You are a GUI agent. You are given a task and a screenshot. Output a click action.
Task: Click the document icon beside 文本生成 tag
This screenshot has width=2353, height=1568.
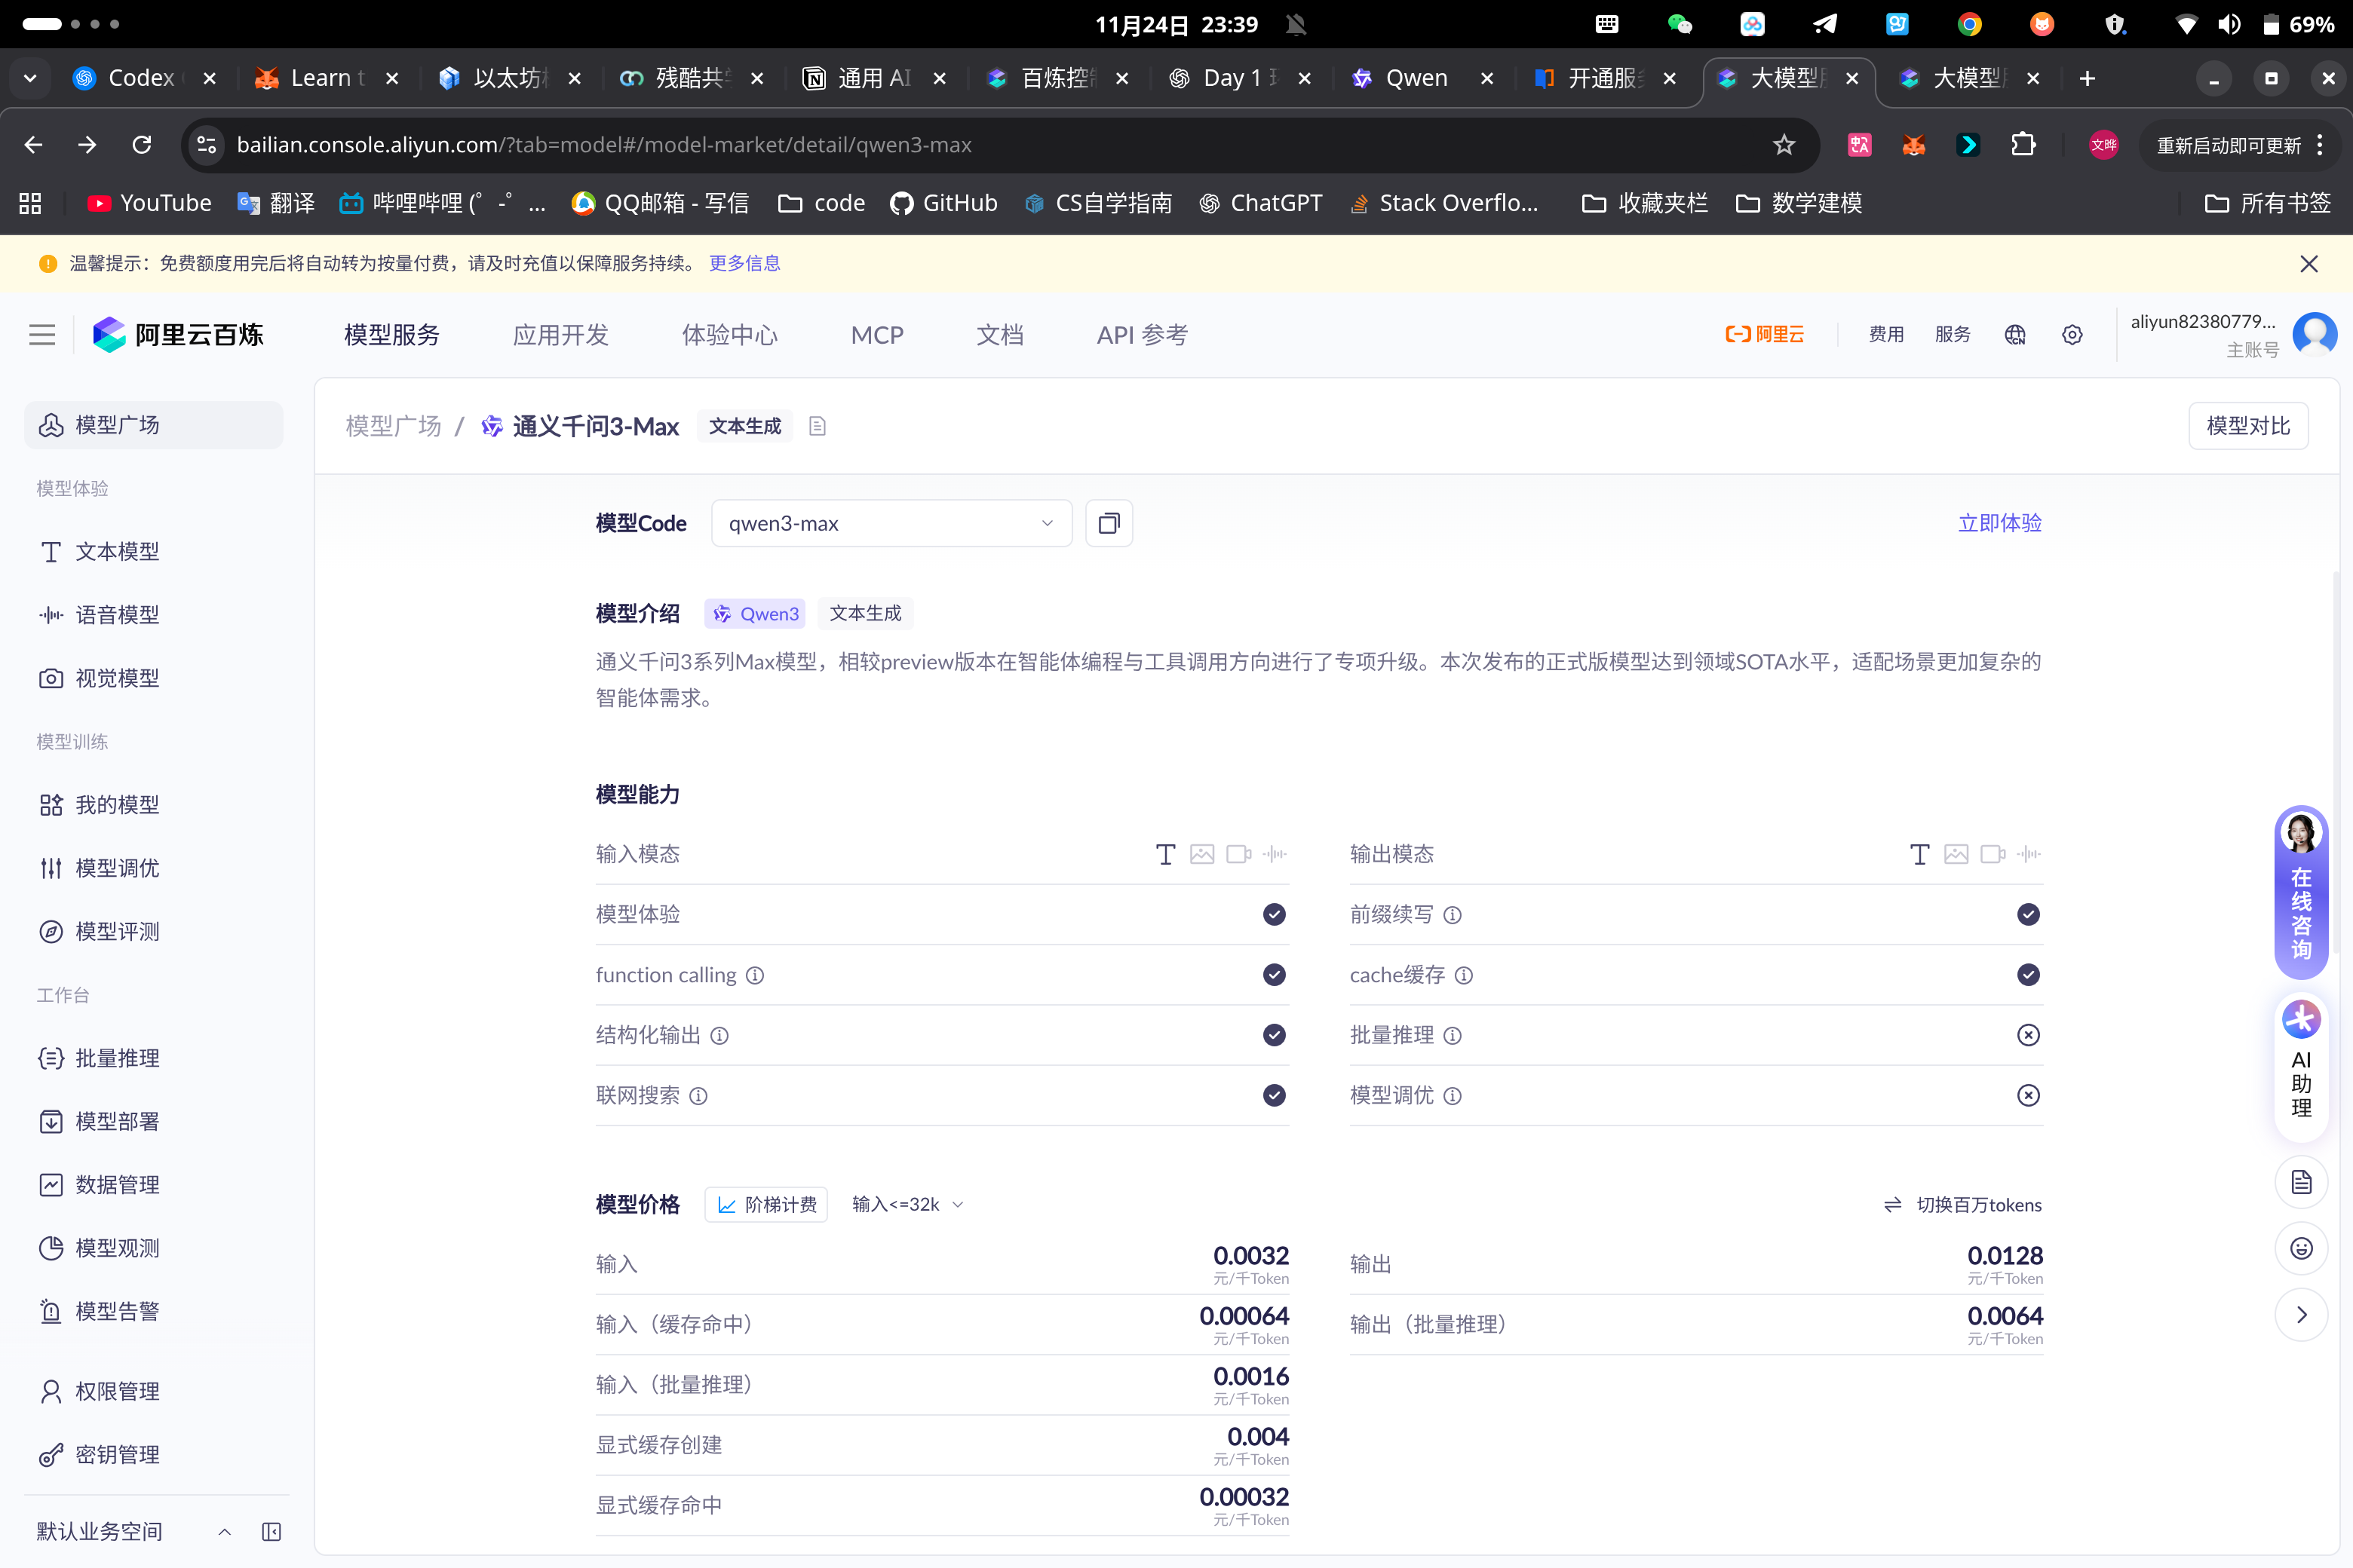pos(818,426)
